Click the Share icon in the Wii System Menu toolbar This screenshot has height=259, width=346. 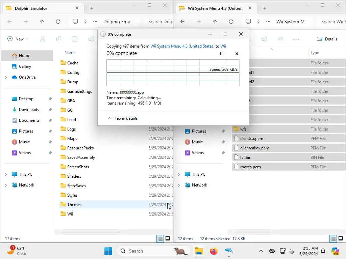pyautogui.click(x=280, y=39)
